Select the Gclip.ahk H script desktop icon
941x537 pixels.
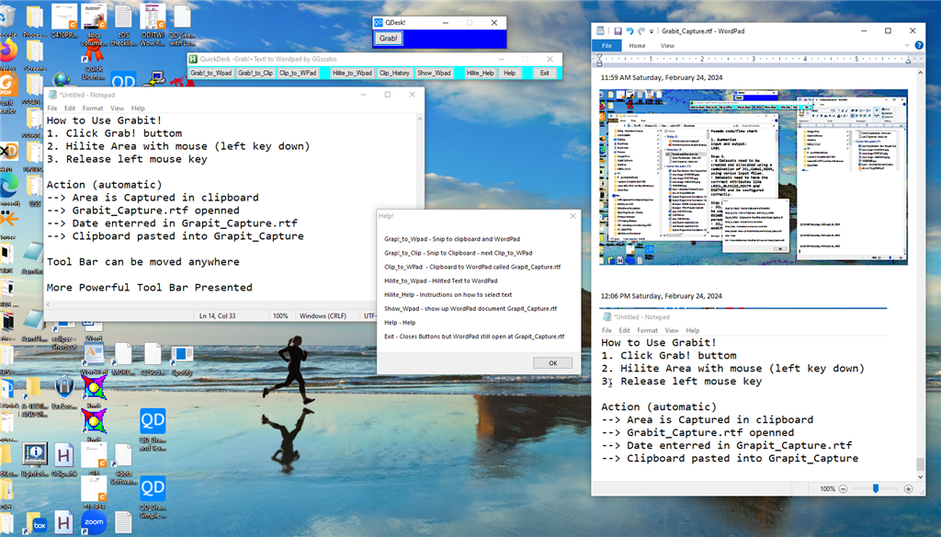[64, 461]
